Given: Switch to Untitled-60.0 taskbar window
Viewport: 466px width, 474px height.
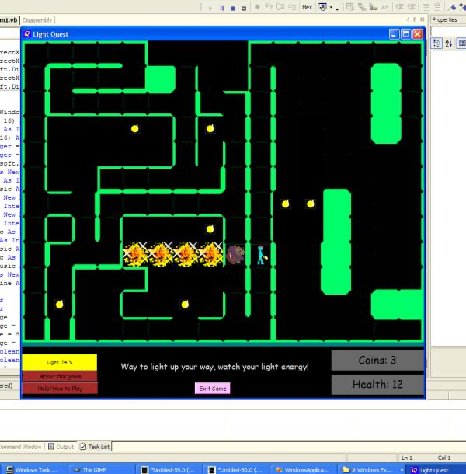Looking at the screenshot, I should (236, 470).
